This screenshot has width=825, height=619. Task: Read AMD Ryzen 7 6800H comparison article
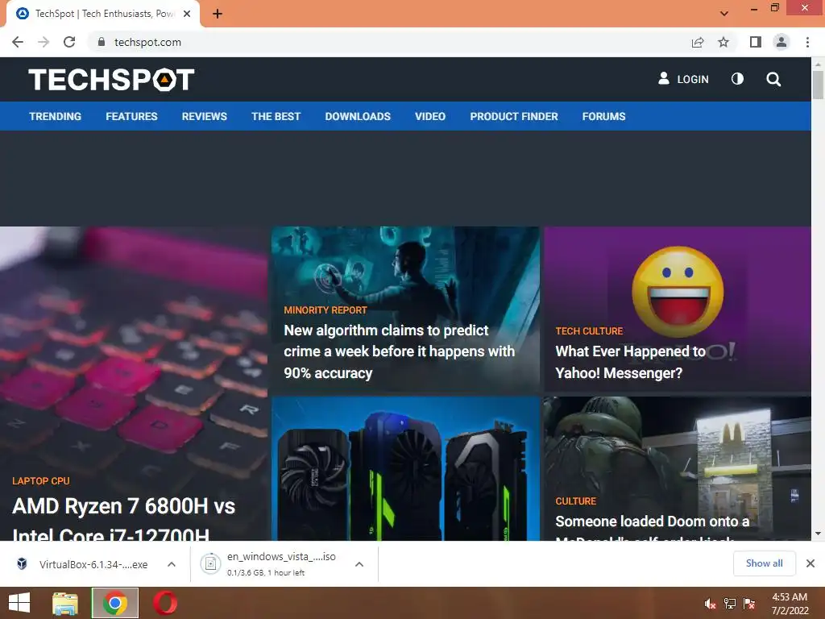(123, 518)
